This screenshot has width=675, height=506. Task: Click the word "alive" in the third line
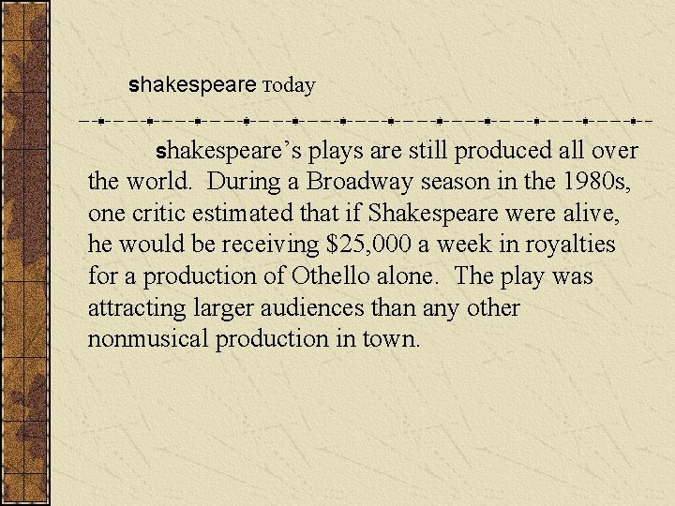[x=592, y=214]
